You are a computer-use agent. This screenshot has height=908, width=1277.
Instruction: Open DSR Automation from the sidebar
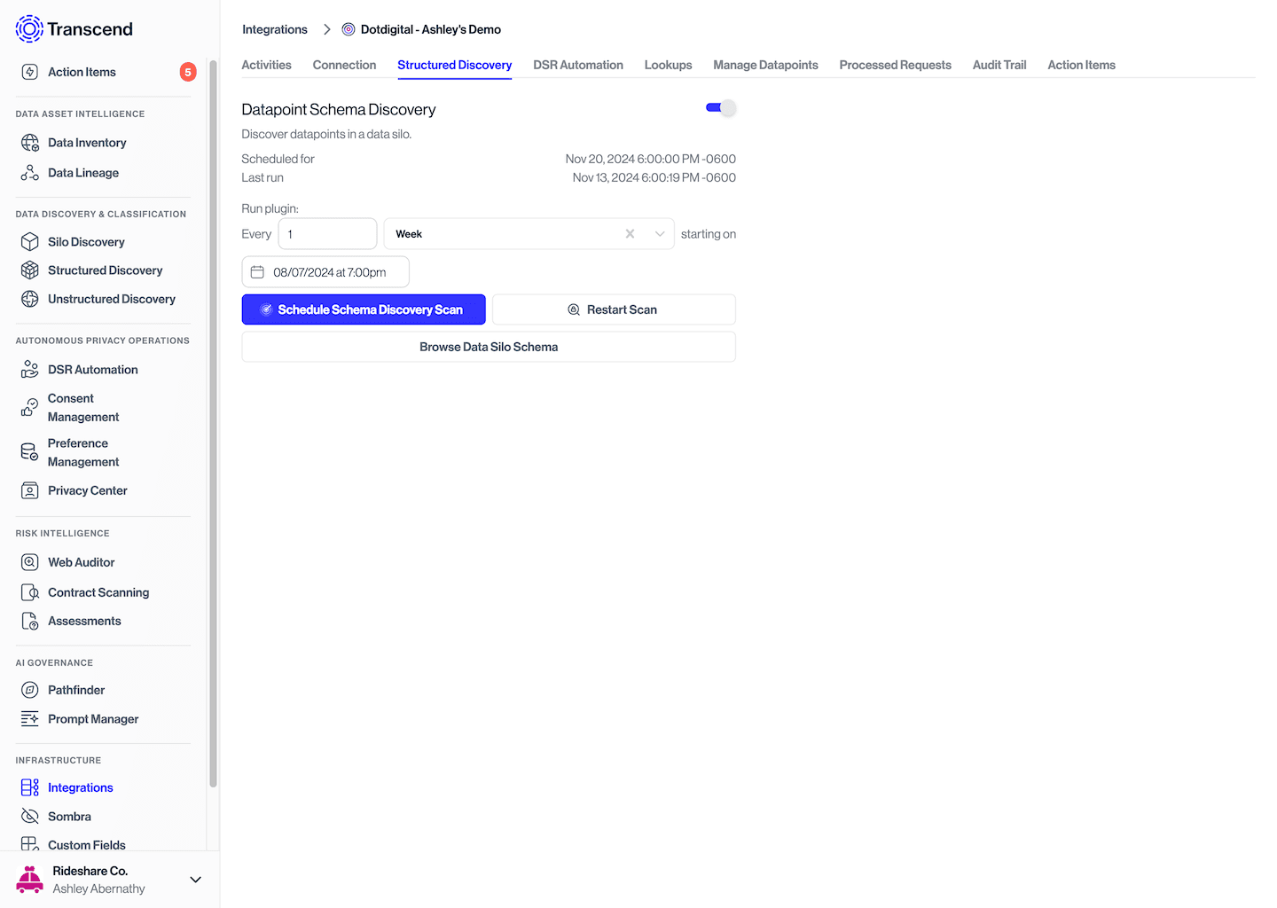[92, 369]
